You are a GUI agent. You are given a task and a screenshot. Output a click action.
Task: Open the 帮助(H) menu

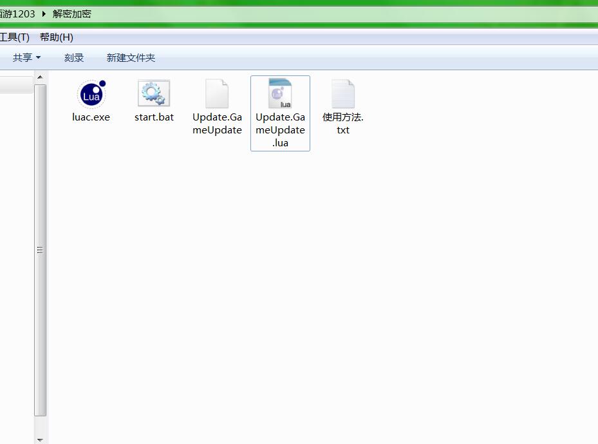(x=57, y=37)
